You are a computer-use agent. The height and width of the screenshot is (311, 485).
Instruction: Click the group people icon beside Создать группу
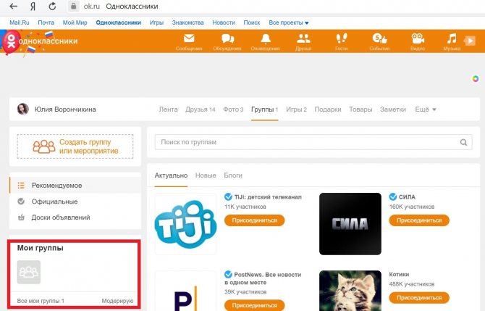44,146
